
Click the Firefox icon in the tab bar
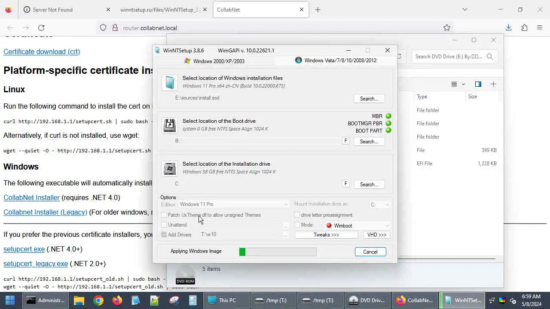point(9,9)
